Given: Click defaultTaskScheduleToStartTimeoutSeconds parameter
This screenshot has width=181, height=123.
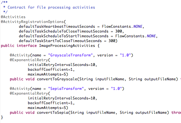Looking at the screenshot, I should 64,36.
